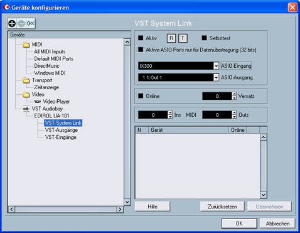
Task: Click the Video folder icon
Action: (26, 95)
